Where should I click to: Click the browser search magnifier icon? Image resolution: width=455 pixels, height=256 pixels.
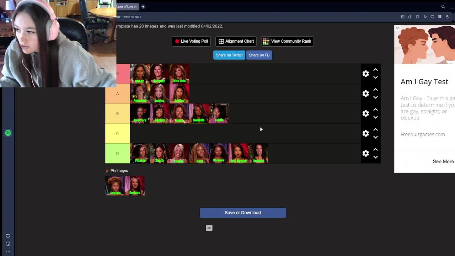point(443,7)
